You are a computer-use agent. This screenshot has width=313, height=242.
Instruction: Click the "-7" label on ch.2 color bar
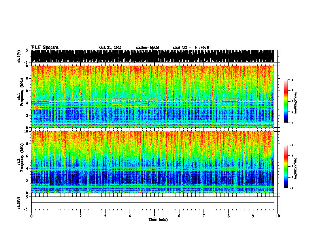(x=292, y=188)
